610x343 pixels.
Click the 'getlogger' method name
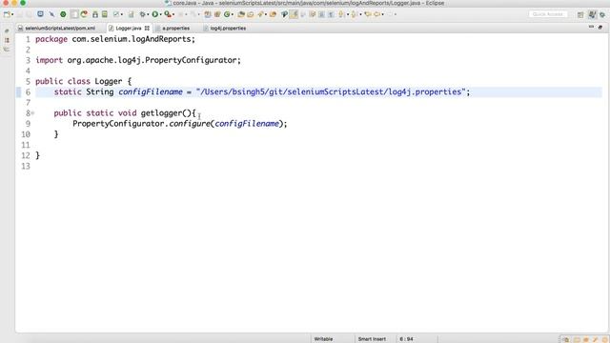coord(161,113)
